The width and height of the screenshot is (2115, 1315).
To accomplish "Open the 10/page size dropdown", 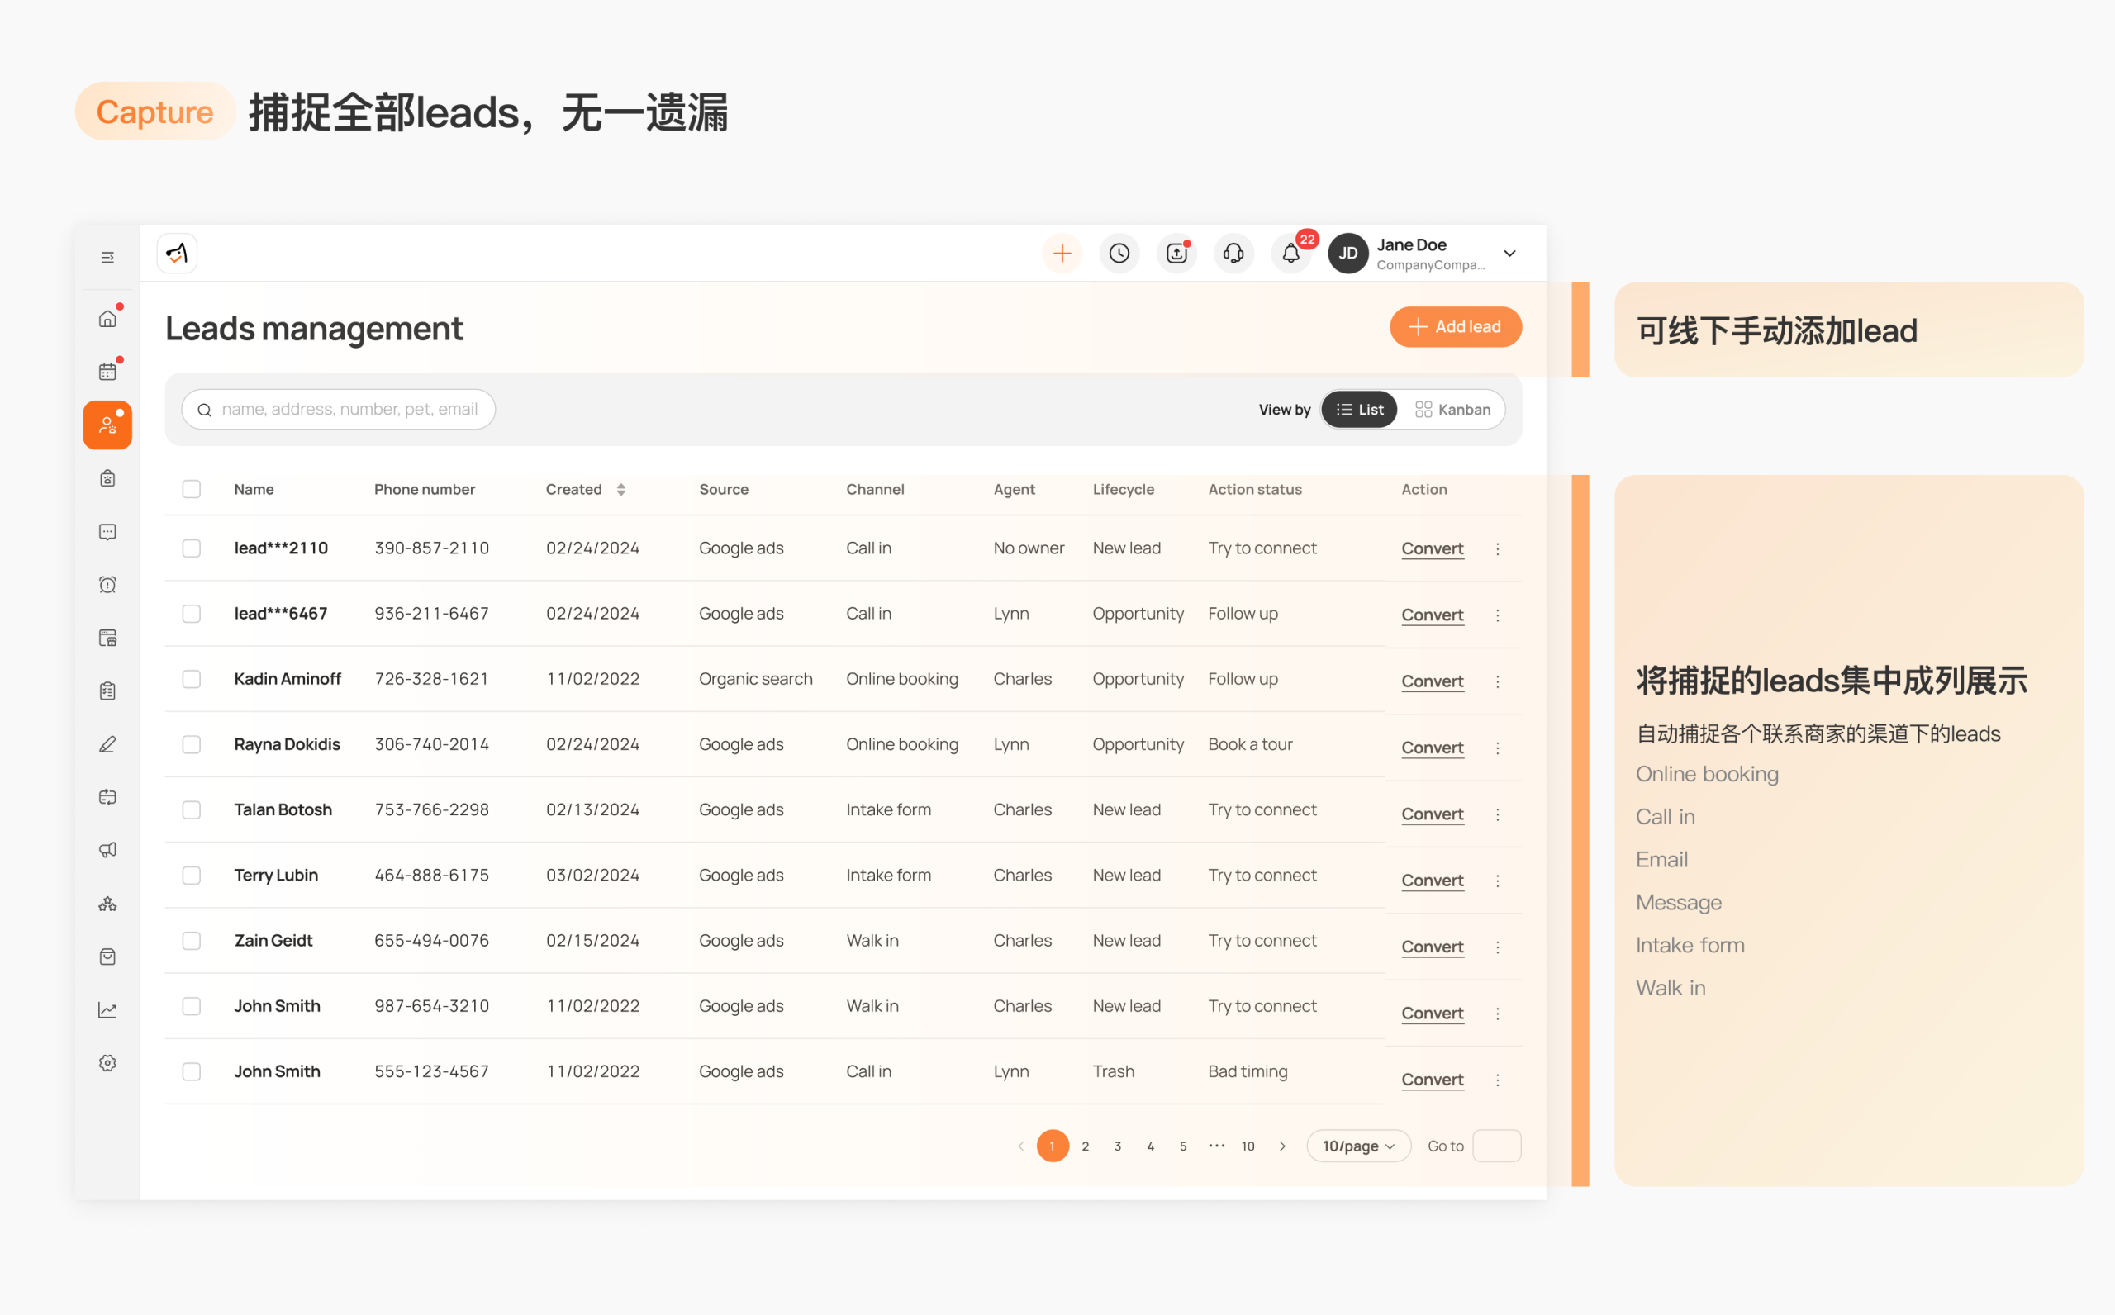I will click(1358, 1146).
